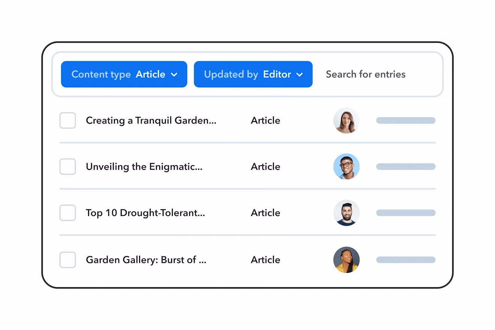Click avatar of woman in Creating a Tranquil Garden row
This screenshot has height=330, width=495.
pos(346,120)
